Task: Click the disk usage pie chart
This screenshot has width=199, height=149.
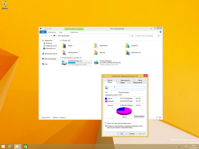Action: [124, 111]
